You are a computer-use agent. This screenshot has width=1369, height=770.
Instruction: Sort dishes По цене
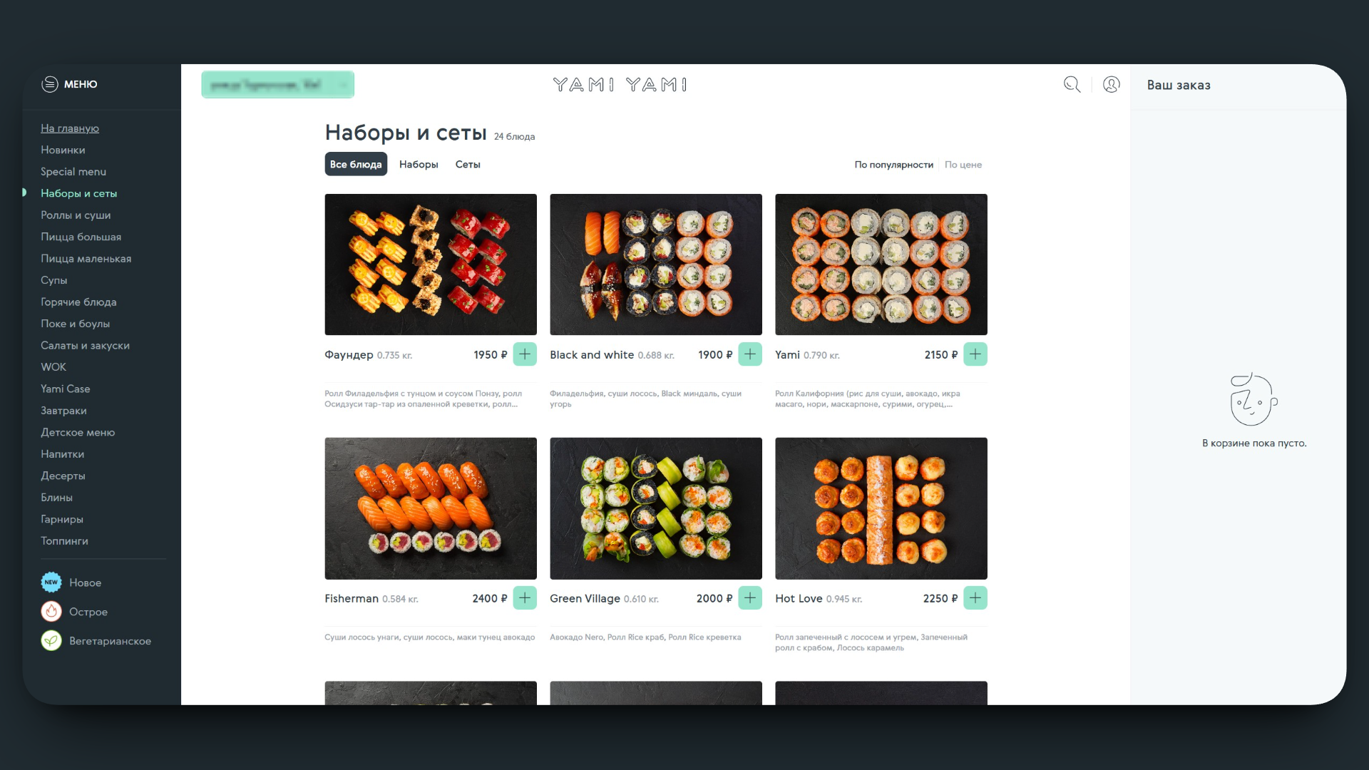click(x=963, y=165)
